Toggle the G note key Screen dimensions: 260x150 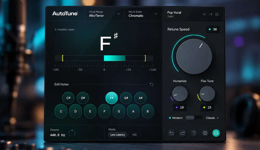[119, 111]
